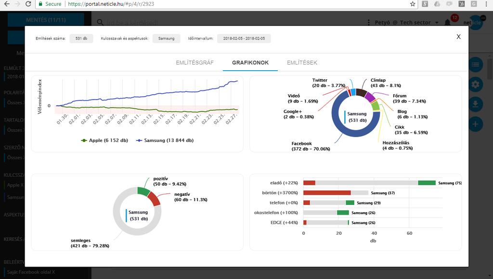Click the round plus button
Viewport: 493px width, 279px height.
coord(475,124)
